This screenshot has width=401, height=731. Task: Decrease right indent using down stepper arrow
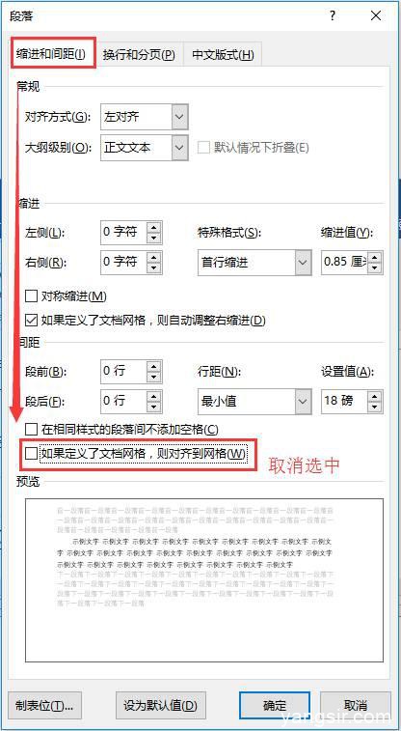[154, 268]
